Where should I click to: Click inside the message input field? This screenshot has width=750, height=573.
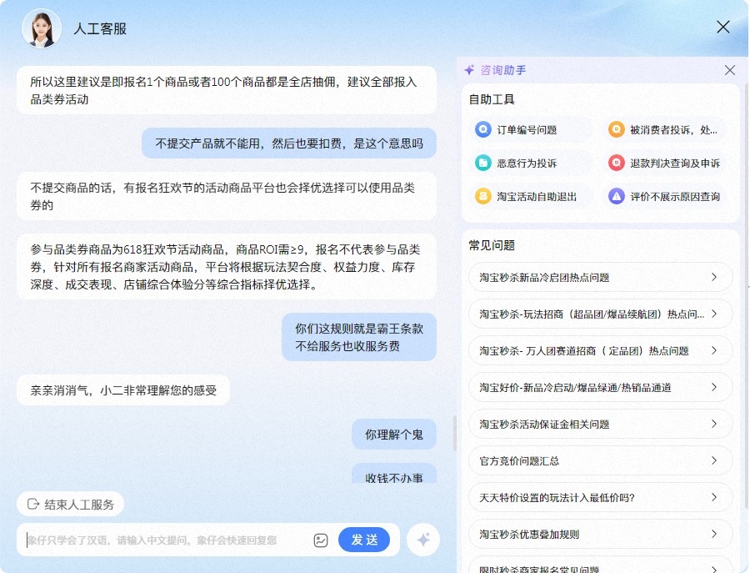pos(150,540)
